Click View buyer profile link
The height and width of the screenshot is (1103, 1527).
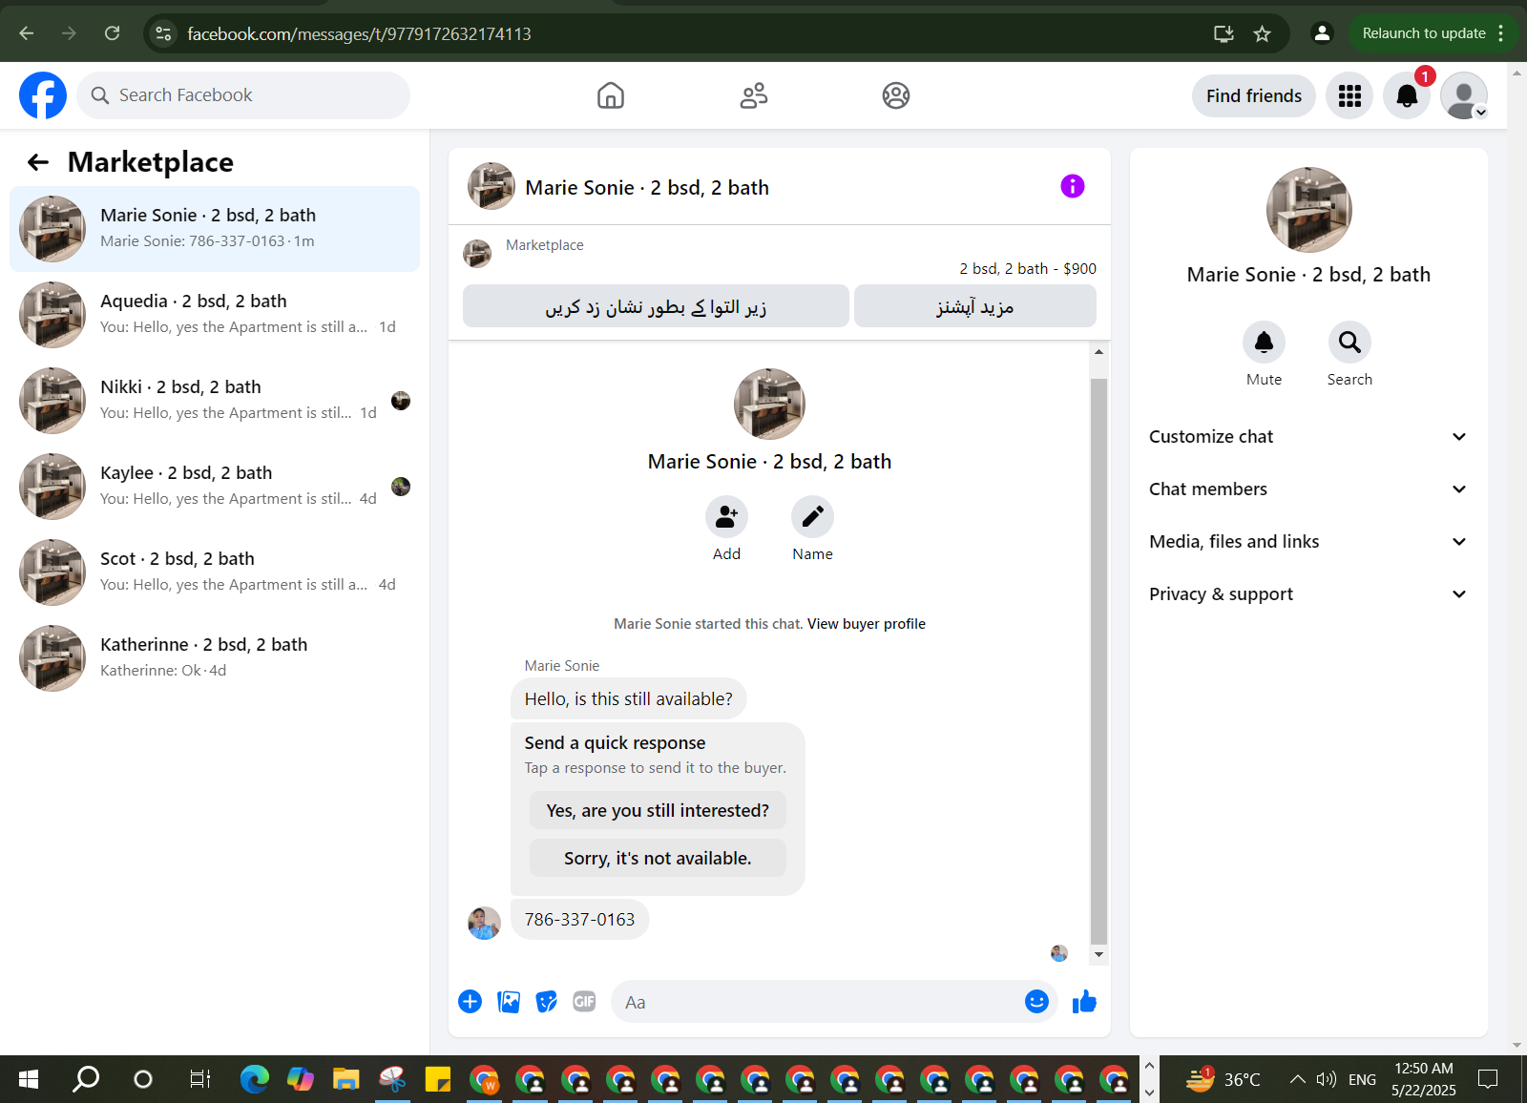[x=867, y=624]
